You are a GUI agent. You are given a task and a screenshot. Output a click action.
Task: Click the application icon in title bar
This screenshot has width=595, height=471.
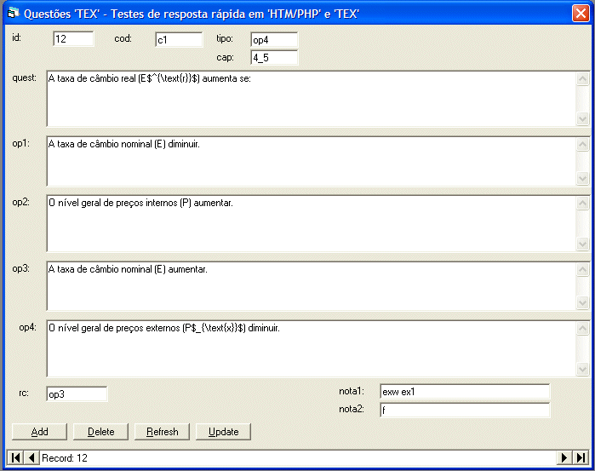pyautogui.click(x=12, y=13)
